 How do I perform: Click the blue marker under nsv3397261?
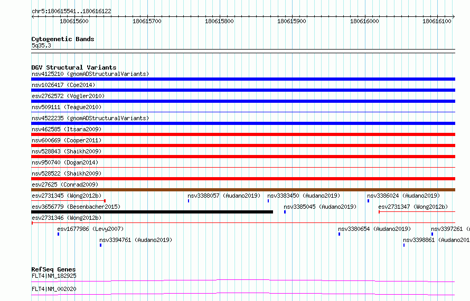tap(432, 234)
